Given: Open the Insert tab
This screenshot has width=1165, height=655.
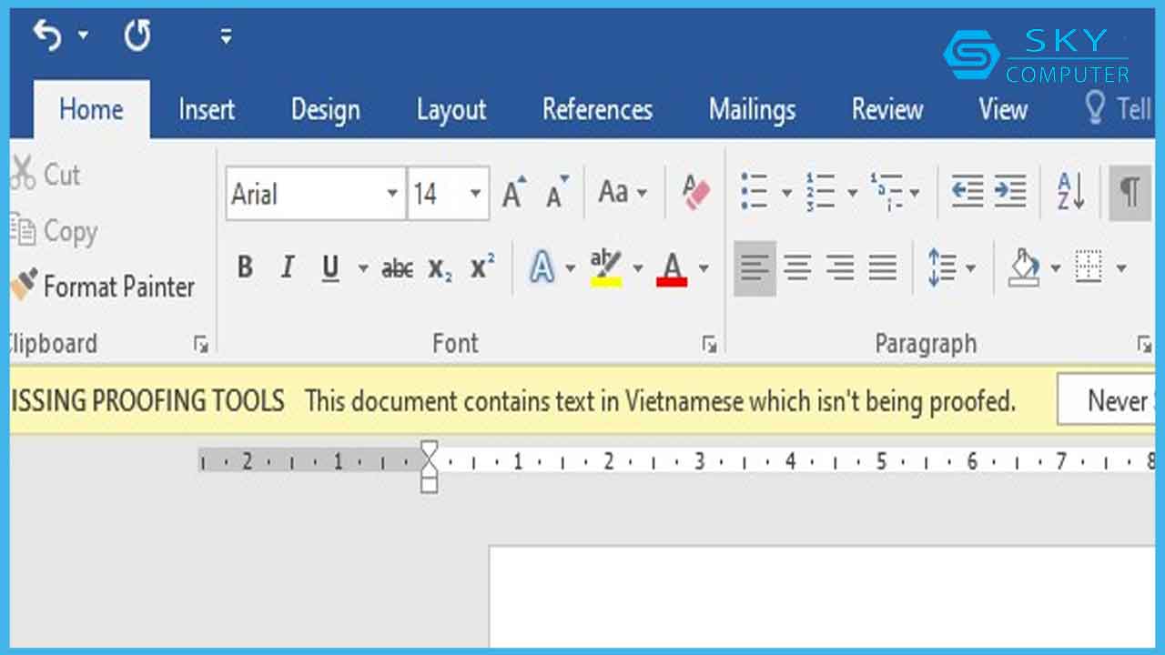Looking at the screenshot, I should pyautogui.click(x=207, y=110).
